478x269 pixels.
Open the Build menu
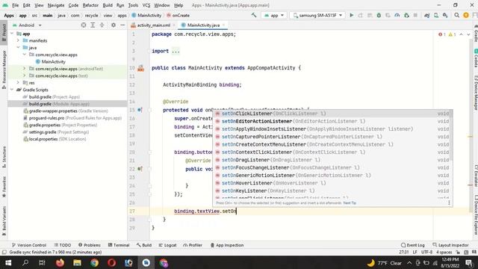108,5
